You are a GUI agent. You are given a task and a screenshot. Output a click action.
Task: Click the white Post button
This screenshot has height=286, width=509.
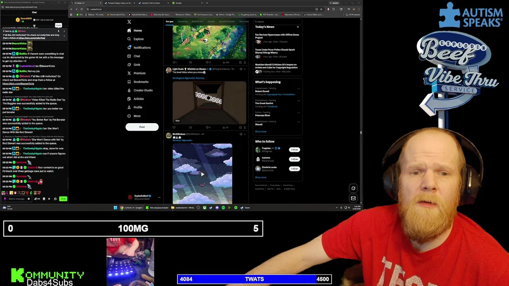[x=142, y=127]
